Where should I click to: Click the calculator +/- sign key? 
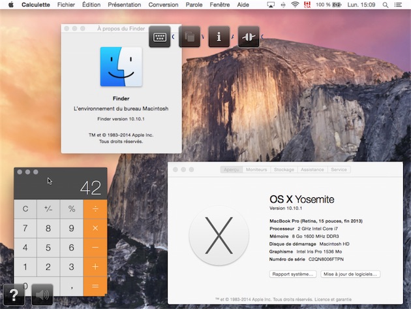tap(48, 209)
